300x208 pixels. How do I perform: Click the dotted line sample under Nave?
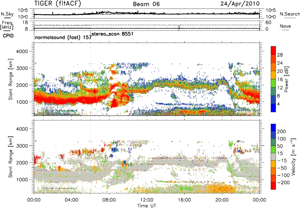[x=285, y=30]
